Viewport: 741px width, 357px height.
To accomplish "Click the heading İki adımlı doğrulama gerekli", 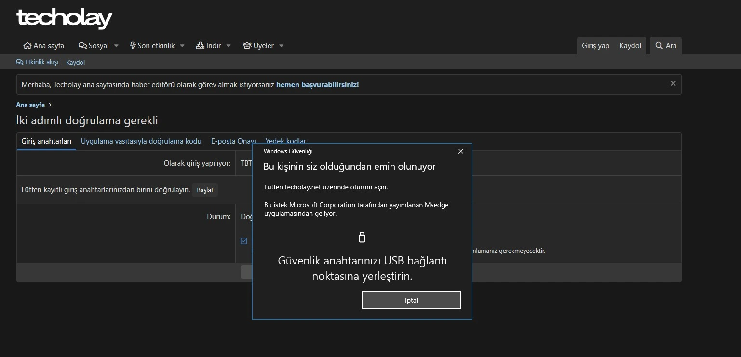I will pos(87,120).
